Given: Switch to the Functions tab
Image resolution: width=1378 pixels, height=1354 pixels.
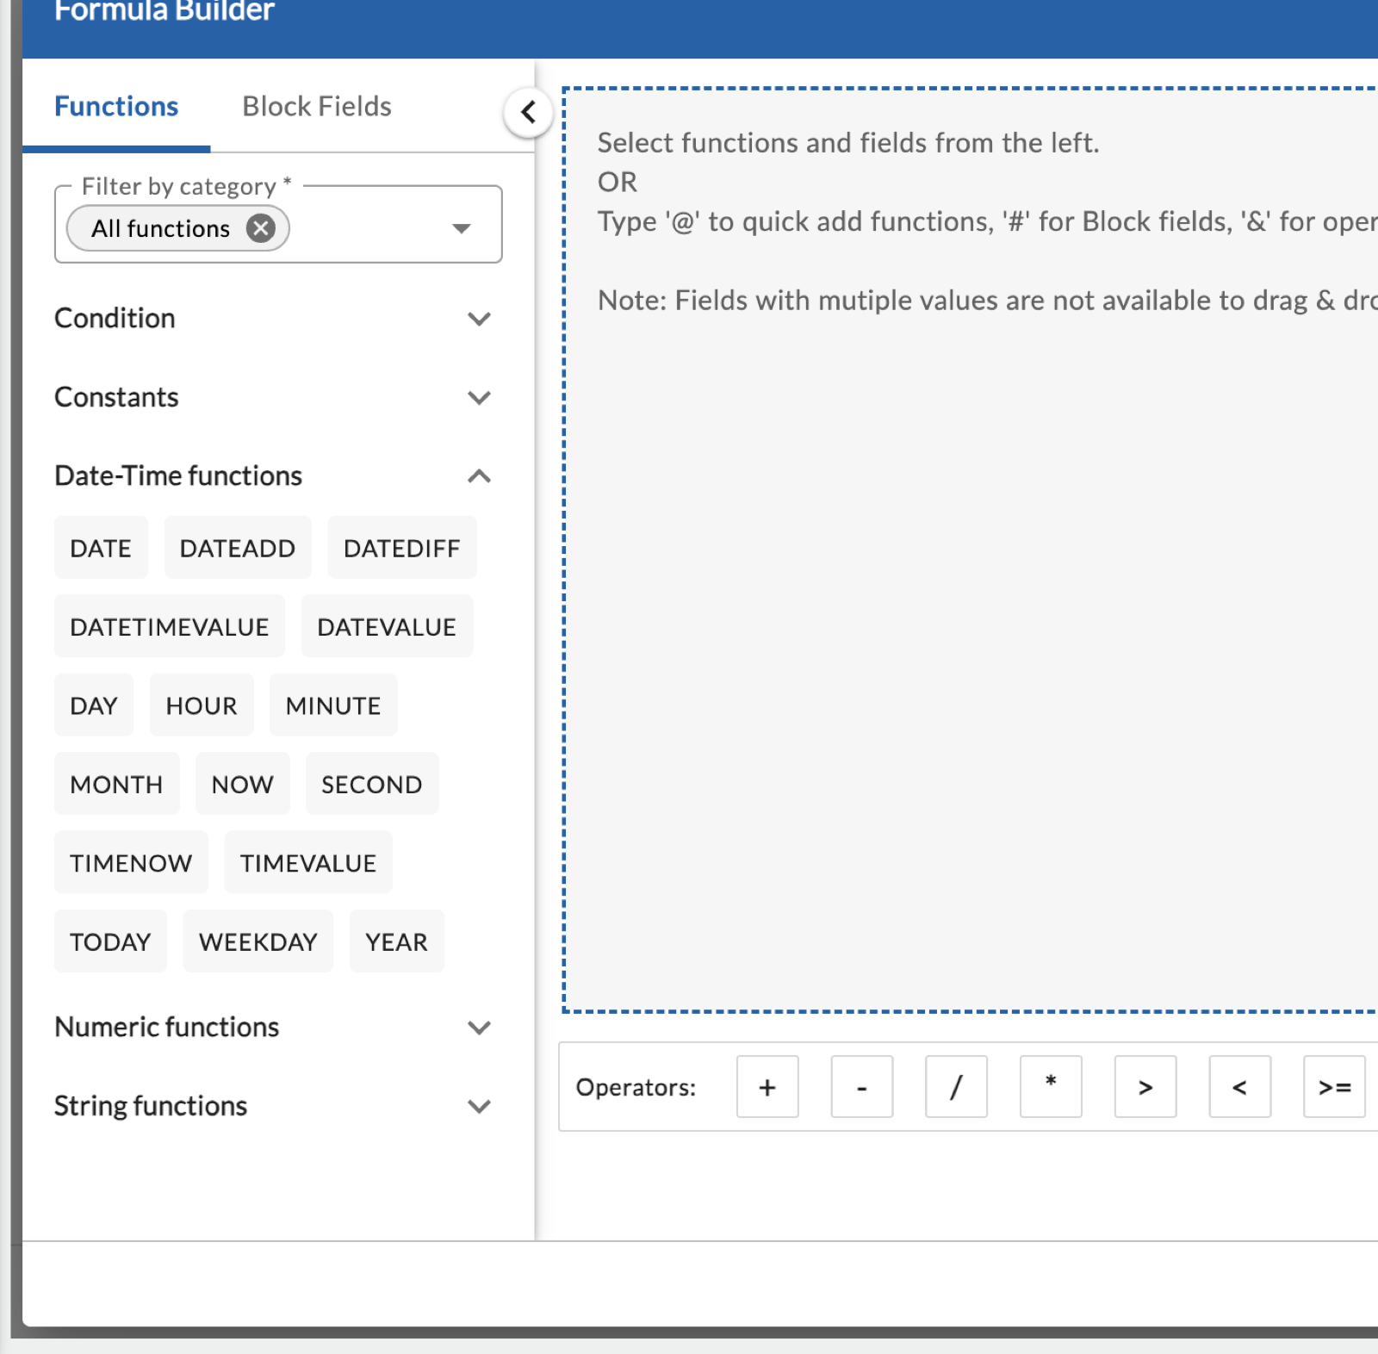Looking at the screenshot, I should click(116, 107).
